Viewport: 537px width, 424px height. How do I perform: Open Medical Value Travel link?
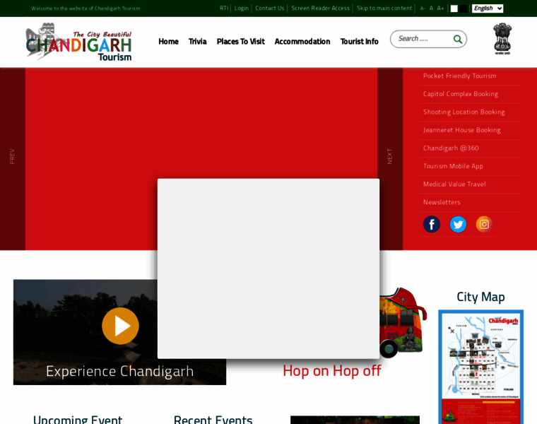(454, 184)
